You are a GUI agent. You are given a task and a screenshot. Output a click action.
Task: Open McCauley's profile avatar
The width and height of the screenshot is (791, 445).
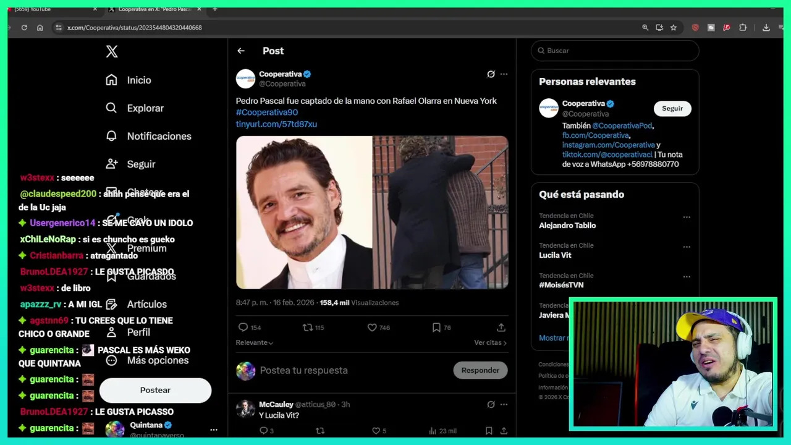pos(245,409)
